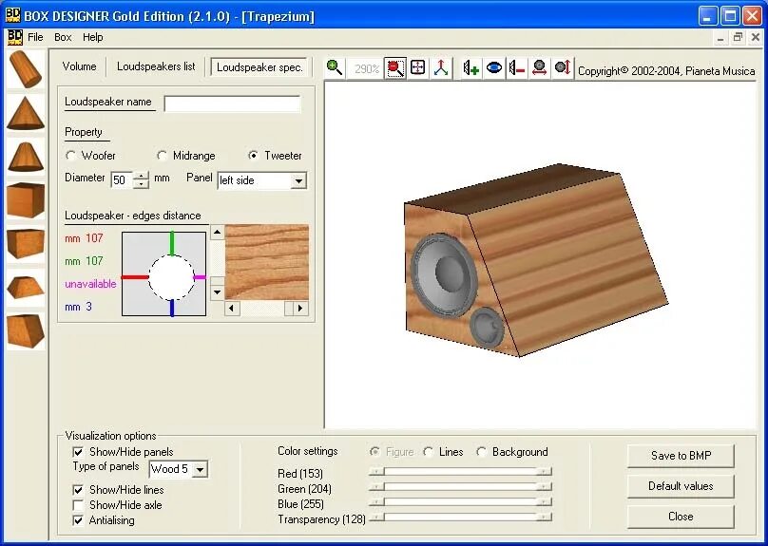
Task: Switch to the Loudspeakers list tab
Action: tap(156, 66)
